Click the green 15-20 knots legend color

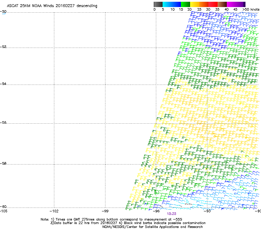click(x=186, y=4)
